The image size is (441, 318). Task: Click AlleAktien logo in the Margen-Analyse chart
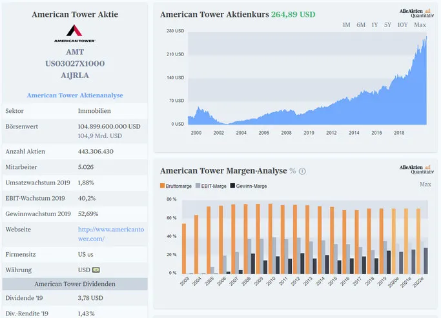(417, 169)
